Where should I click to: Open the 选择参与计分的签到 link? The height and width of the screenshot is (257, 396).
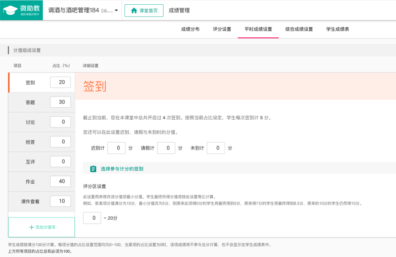[122, 169]
